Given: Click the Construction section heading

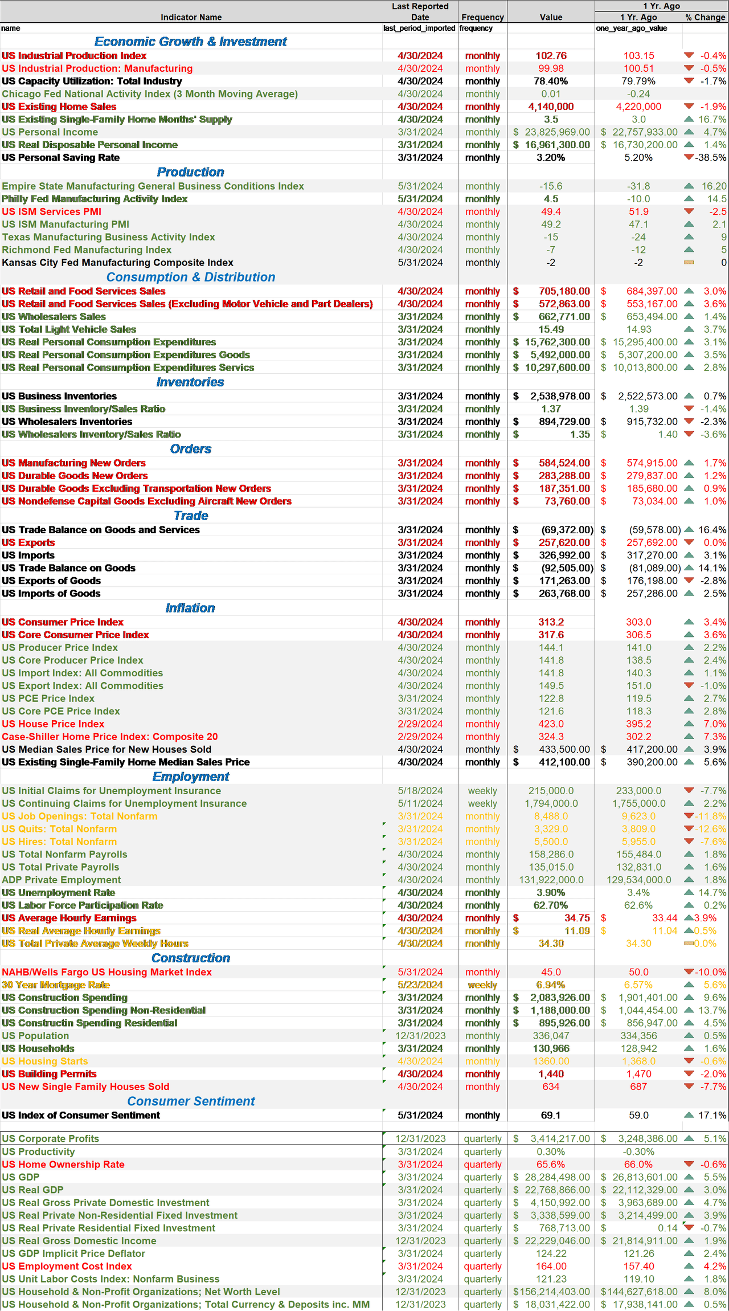Looking at the screenshot, I should click(x=191, y=958).
